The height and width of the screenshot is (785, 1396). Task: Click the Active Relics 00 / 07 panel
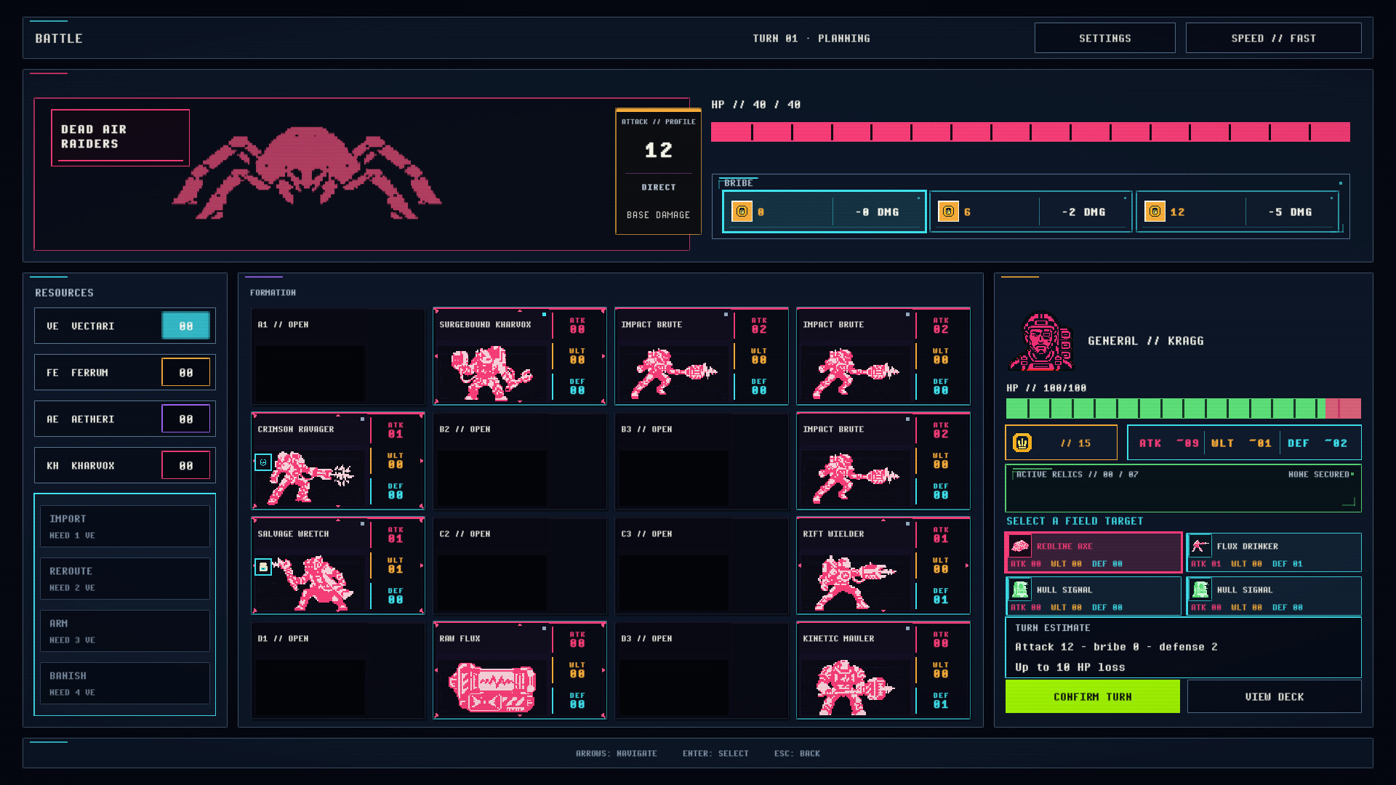click(x=1183, y=489)
